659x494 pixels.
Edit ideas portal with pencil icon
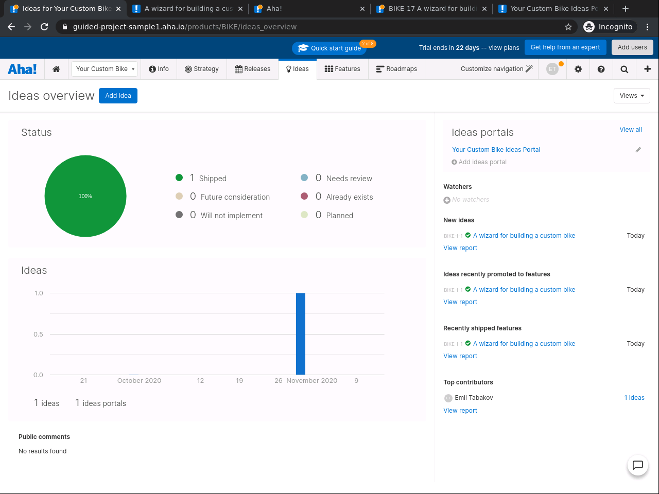coord(638,150)
